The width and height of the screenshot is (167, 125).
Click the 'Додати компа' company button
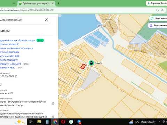[158, 25]
